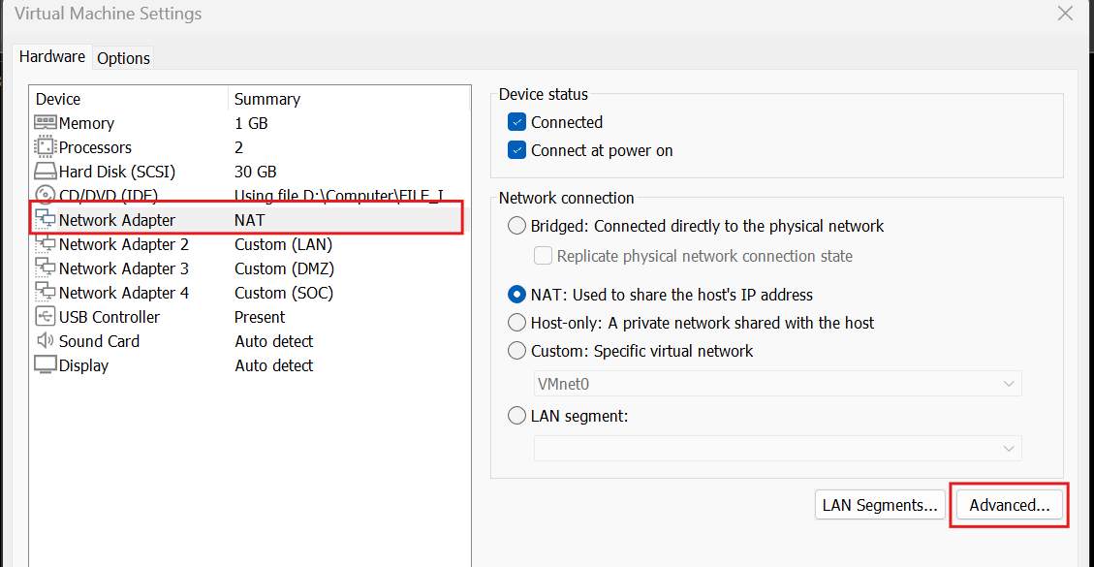Switch to the Hardware tab
Screen dimensions: 1094x567
coord(52,57)
